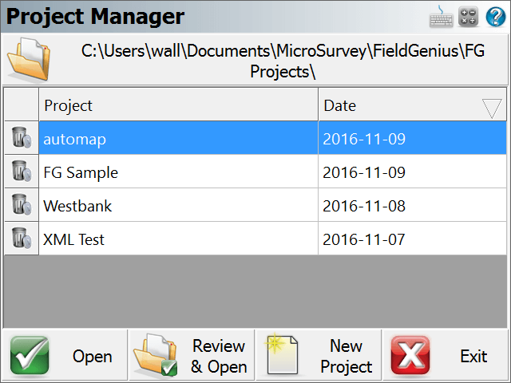Click the project folder browse icon

[29, 59]
